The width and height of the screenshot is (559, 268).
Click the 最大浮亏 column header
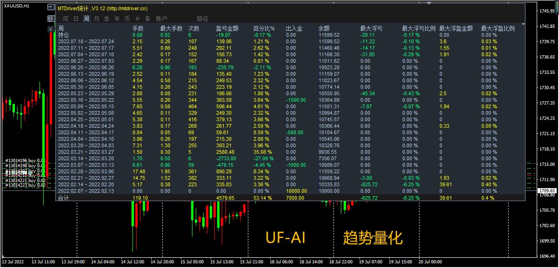click(x=372, y=28)
